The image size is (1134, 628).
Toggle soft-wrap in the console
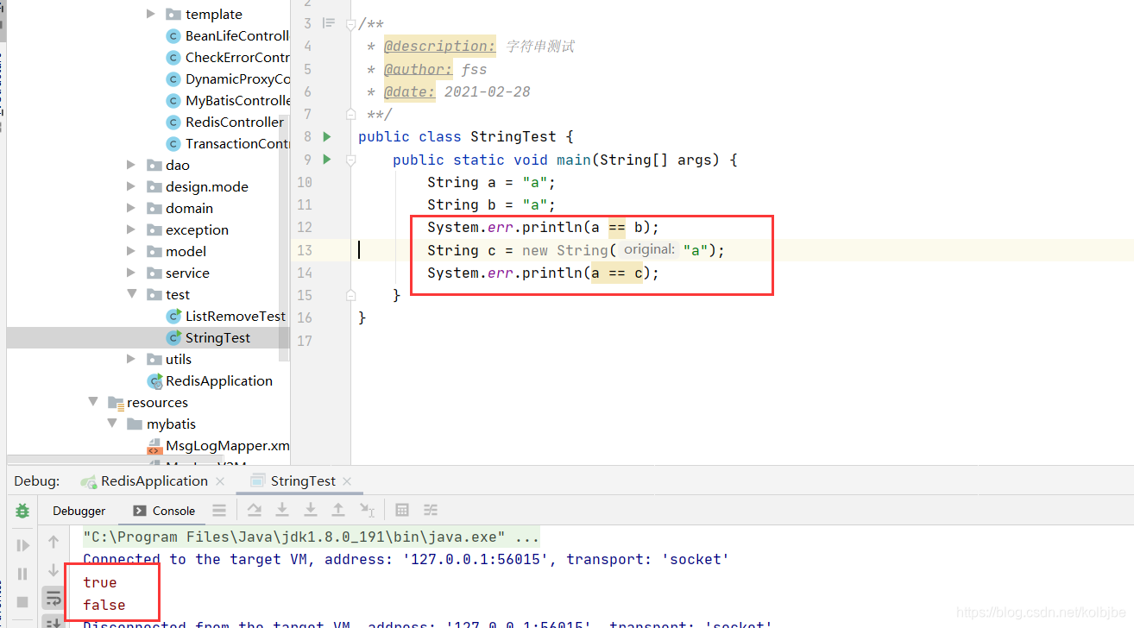tap(54, 598)
